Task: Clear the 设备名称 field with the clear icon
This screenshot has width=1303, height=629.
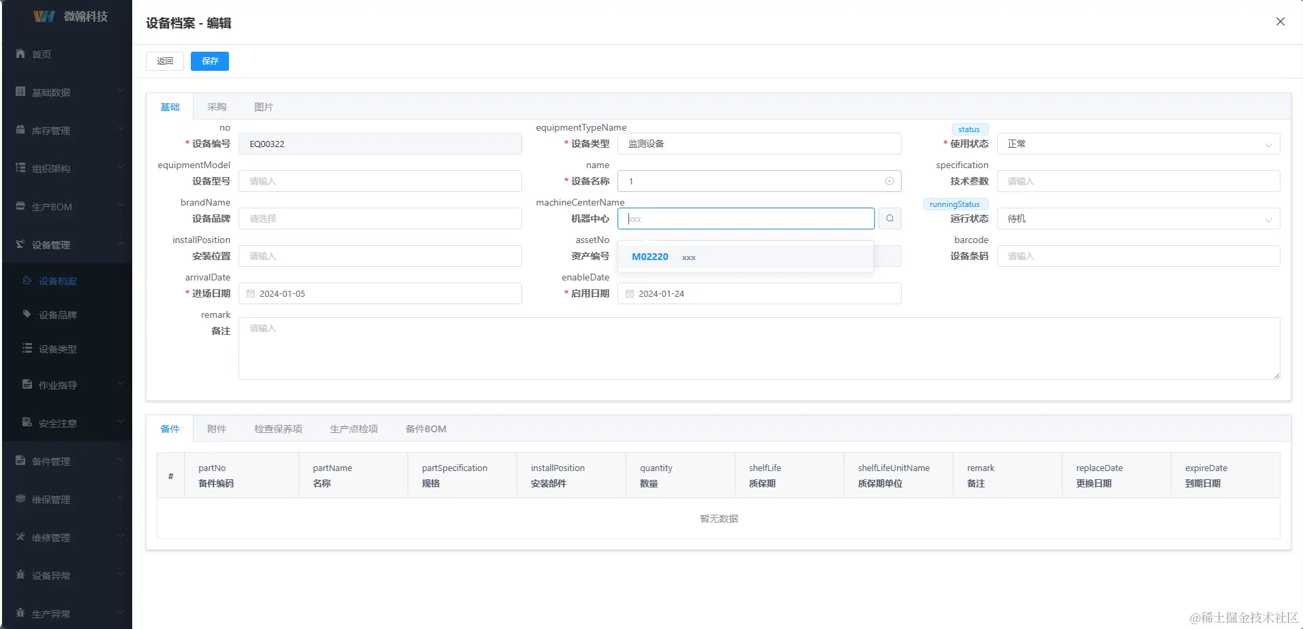Action: point(889,181)
